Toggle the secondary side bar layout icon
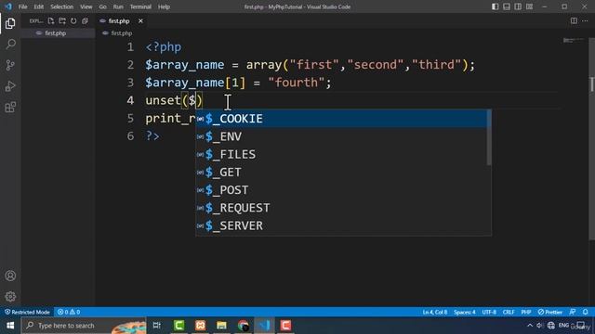 518,6
